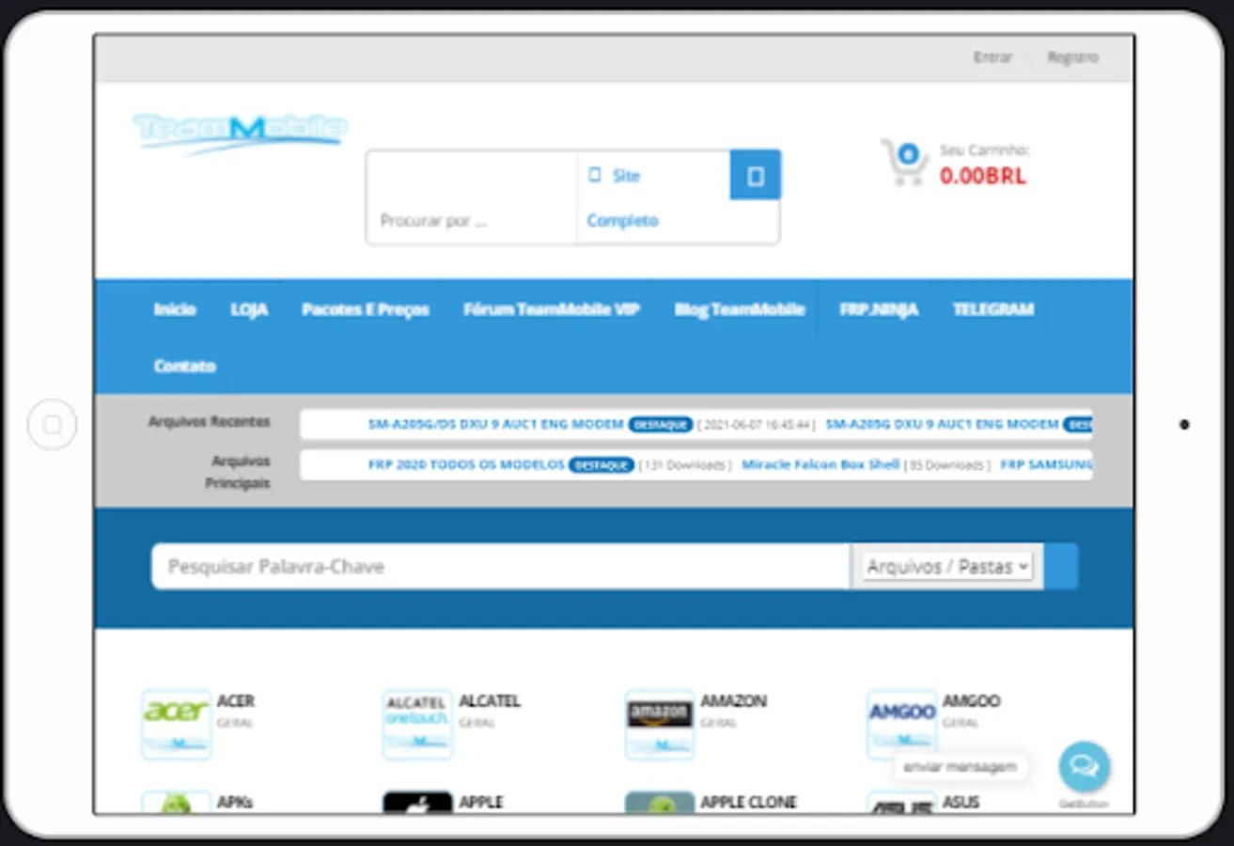Click the blue button beside Arquivos / Pastas

click(1061, 567)
